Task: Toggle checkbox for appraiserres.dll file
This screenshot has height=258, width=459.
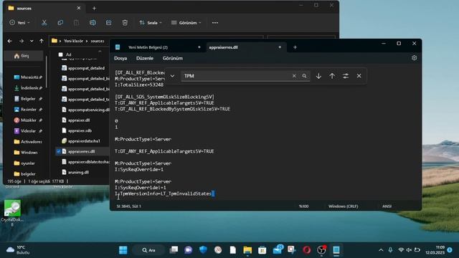Action: click(59, 151)
